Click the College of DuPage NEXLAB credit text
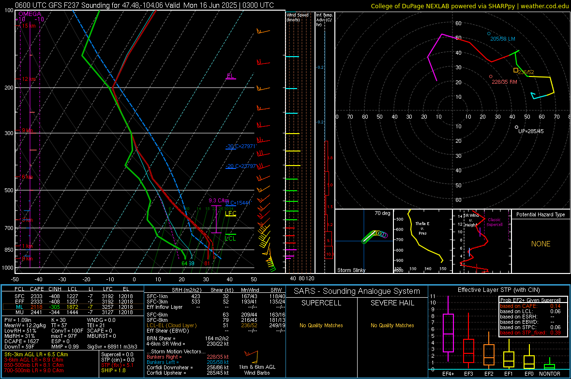This screenshot has width=571, height=379. [469, 6]
